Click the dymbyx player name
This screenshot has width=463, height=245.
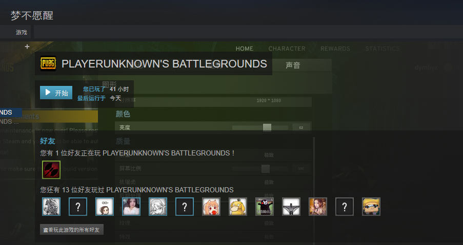(x=426, y=68)
